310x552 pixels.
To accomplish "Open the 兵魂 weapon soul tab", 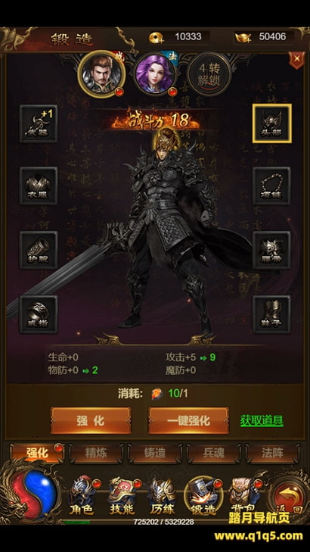I will pos(213,453).
